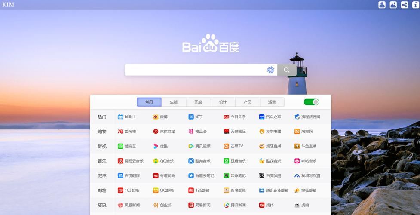Select the 常用 tab
The height and width of the screenshot is (215, 420).
click(149, 102)
